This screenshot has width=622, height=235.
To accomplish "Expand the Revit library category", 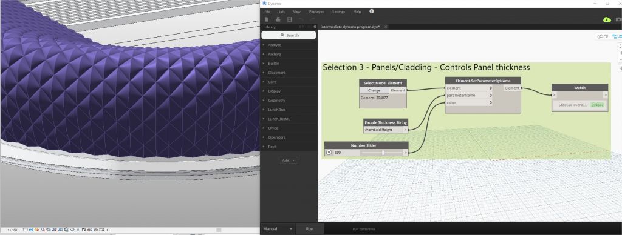I will [272, 147].
